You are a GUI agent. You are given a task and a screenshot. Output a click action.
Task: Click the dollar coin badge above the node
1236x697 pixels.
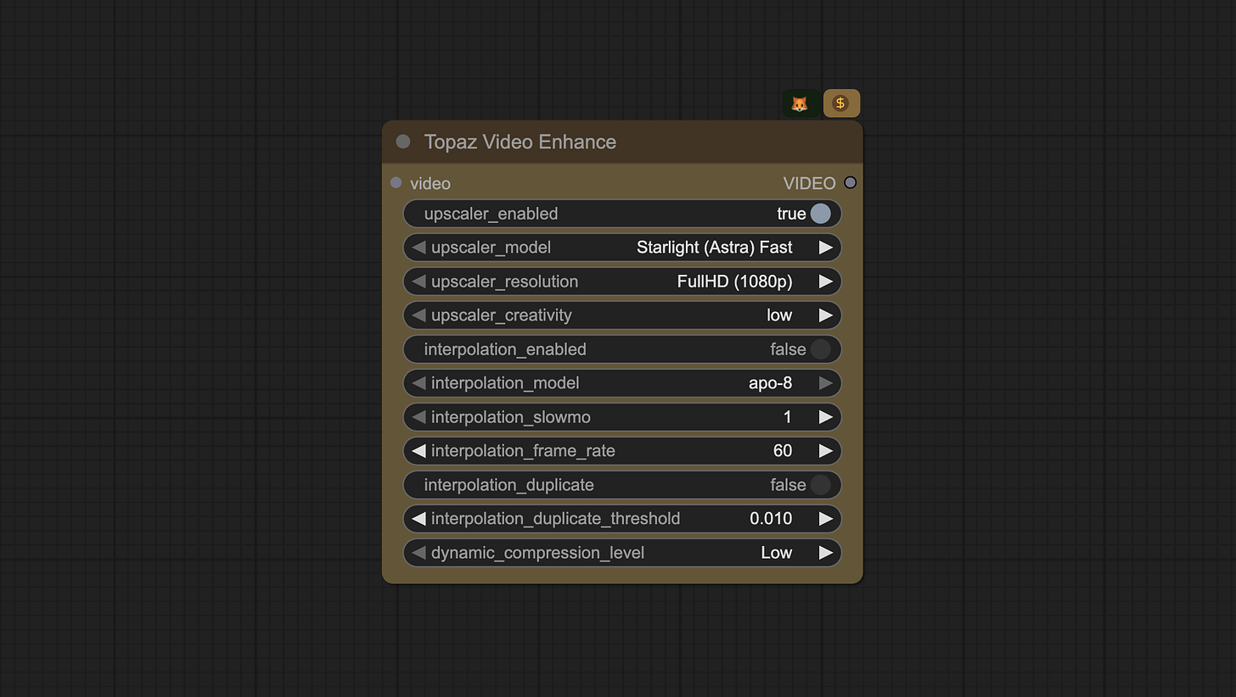[x=841, y=103]
